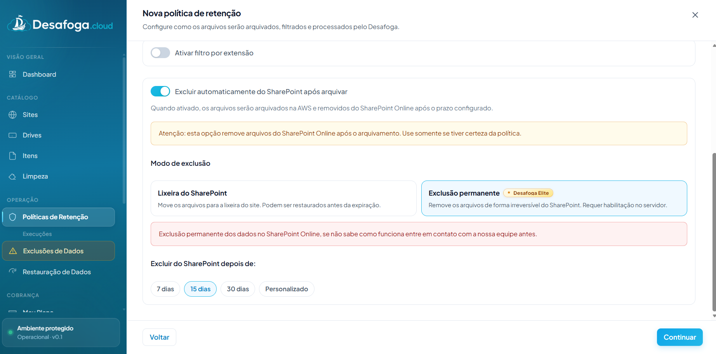Open Limpeza in the sidebar
The width and height of the screenshot is (716, 354).
[59, 176]
